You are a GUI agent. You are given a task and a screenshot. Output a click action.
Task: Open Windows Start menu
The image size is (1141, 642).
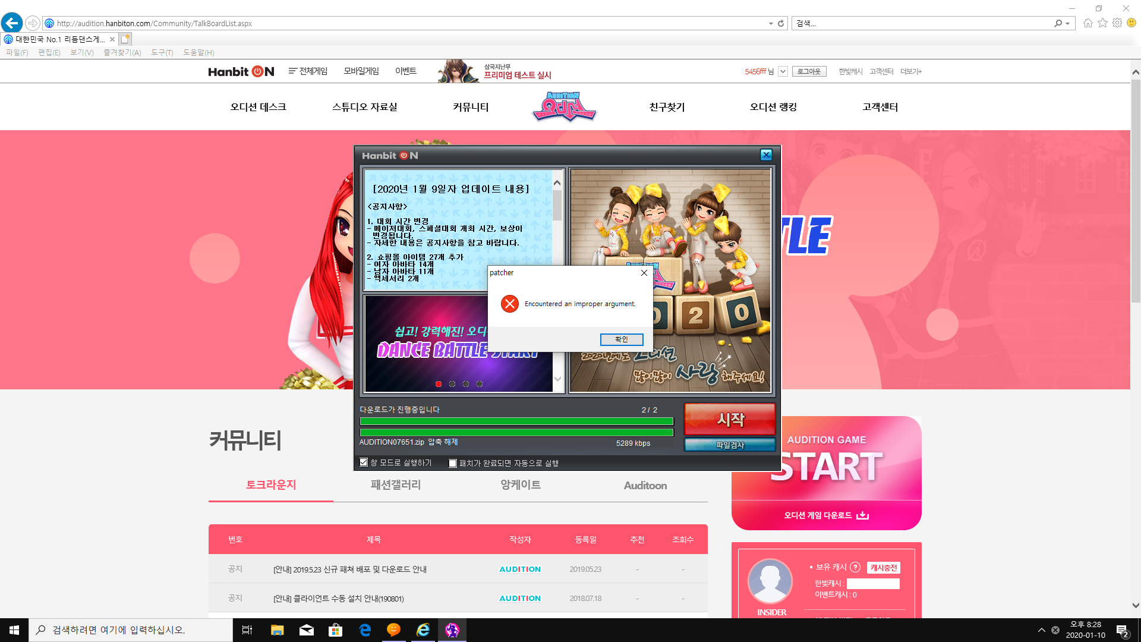tap(14, 630)
